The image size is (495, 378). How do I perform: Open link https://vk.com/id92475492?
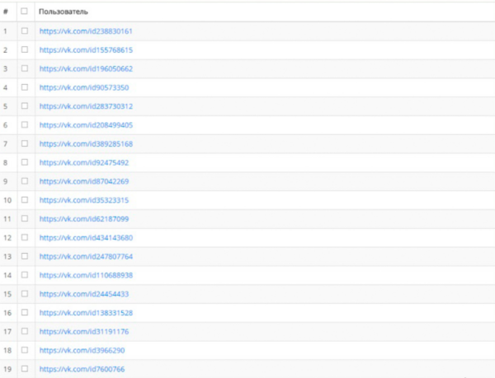point(84,162)
